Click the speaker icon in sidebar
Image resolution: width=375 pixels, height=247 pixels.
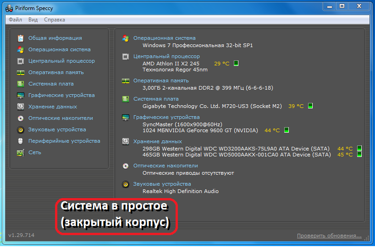(x=21, y=129)
